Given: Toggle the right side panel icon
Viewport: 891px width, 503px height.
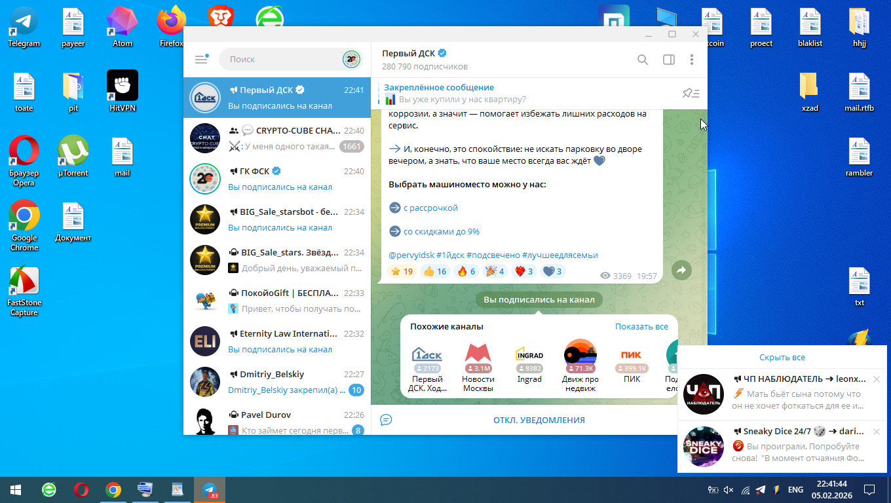Looking at the screenshot, I should (x=669, y=60).
